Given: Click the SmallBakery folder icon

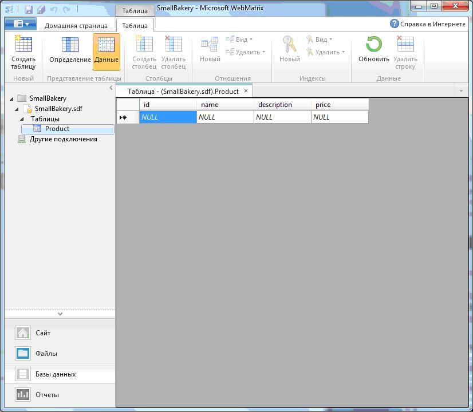Looking at the screenshot, I should point(22,98).
